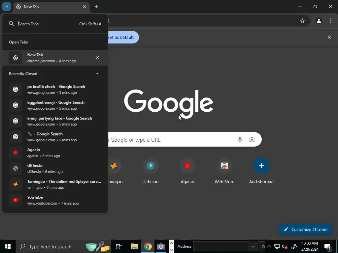
Task: Reopen YouTube from Recently Closed
Action: click(55, 200)
